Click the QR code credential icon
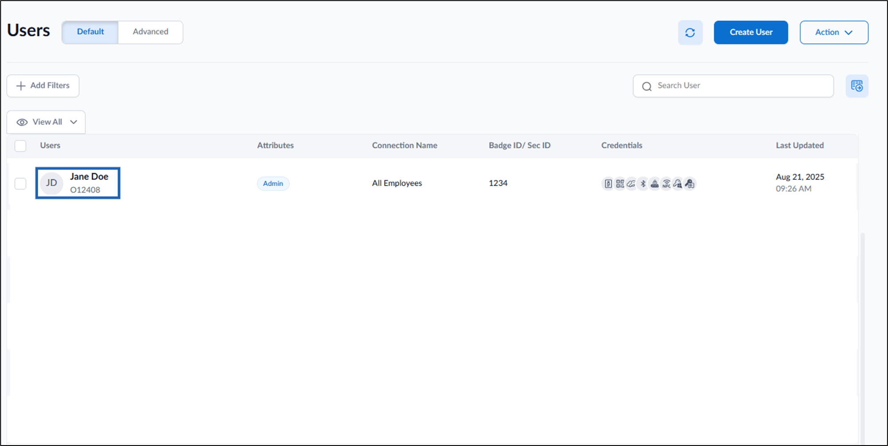Screen dimensions: 888x446 tap(619, 183)
